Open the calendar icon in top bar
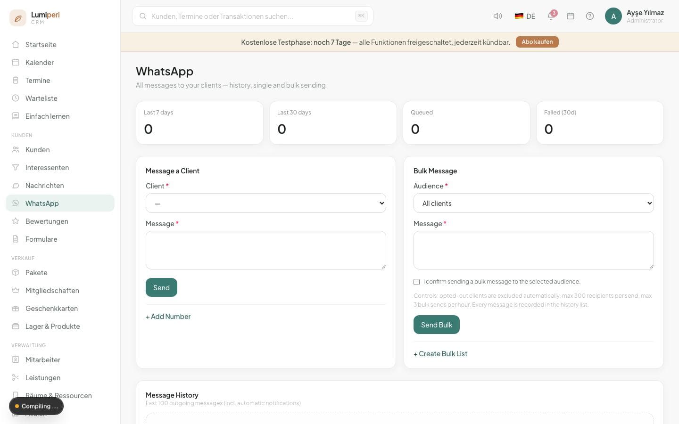 (571, 16)
